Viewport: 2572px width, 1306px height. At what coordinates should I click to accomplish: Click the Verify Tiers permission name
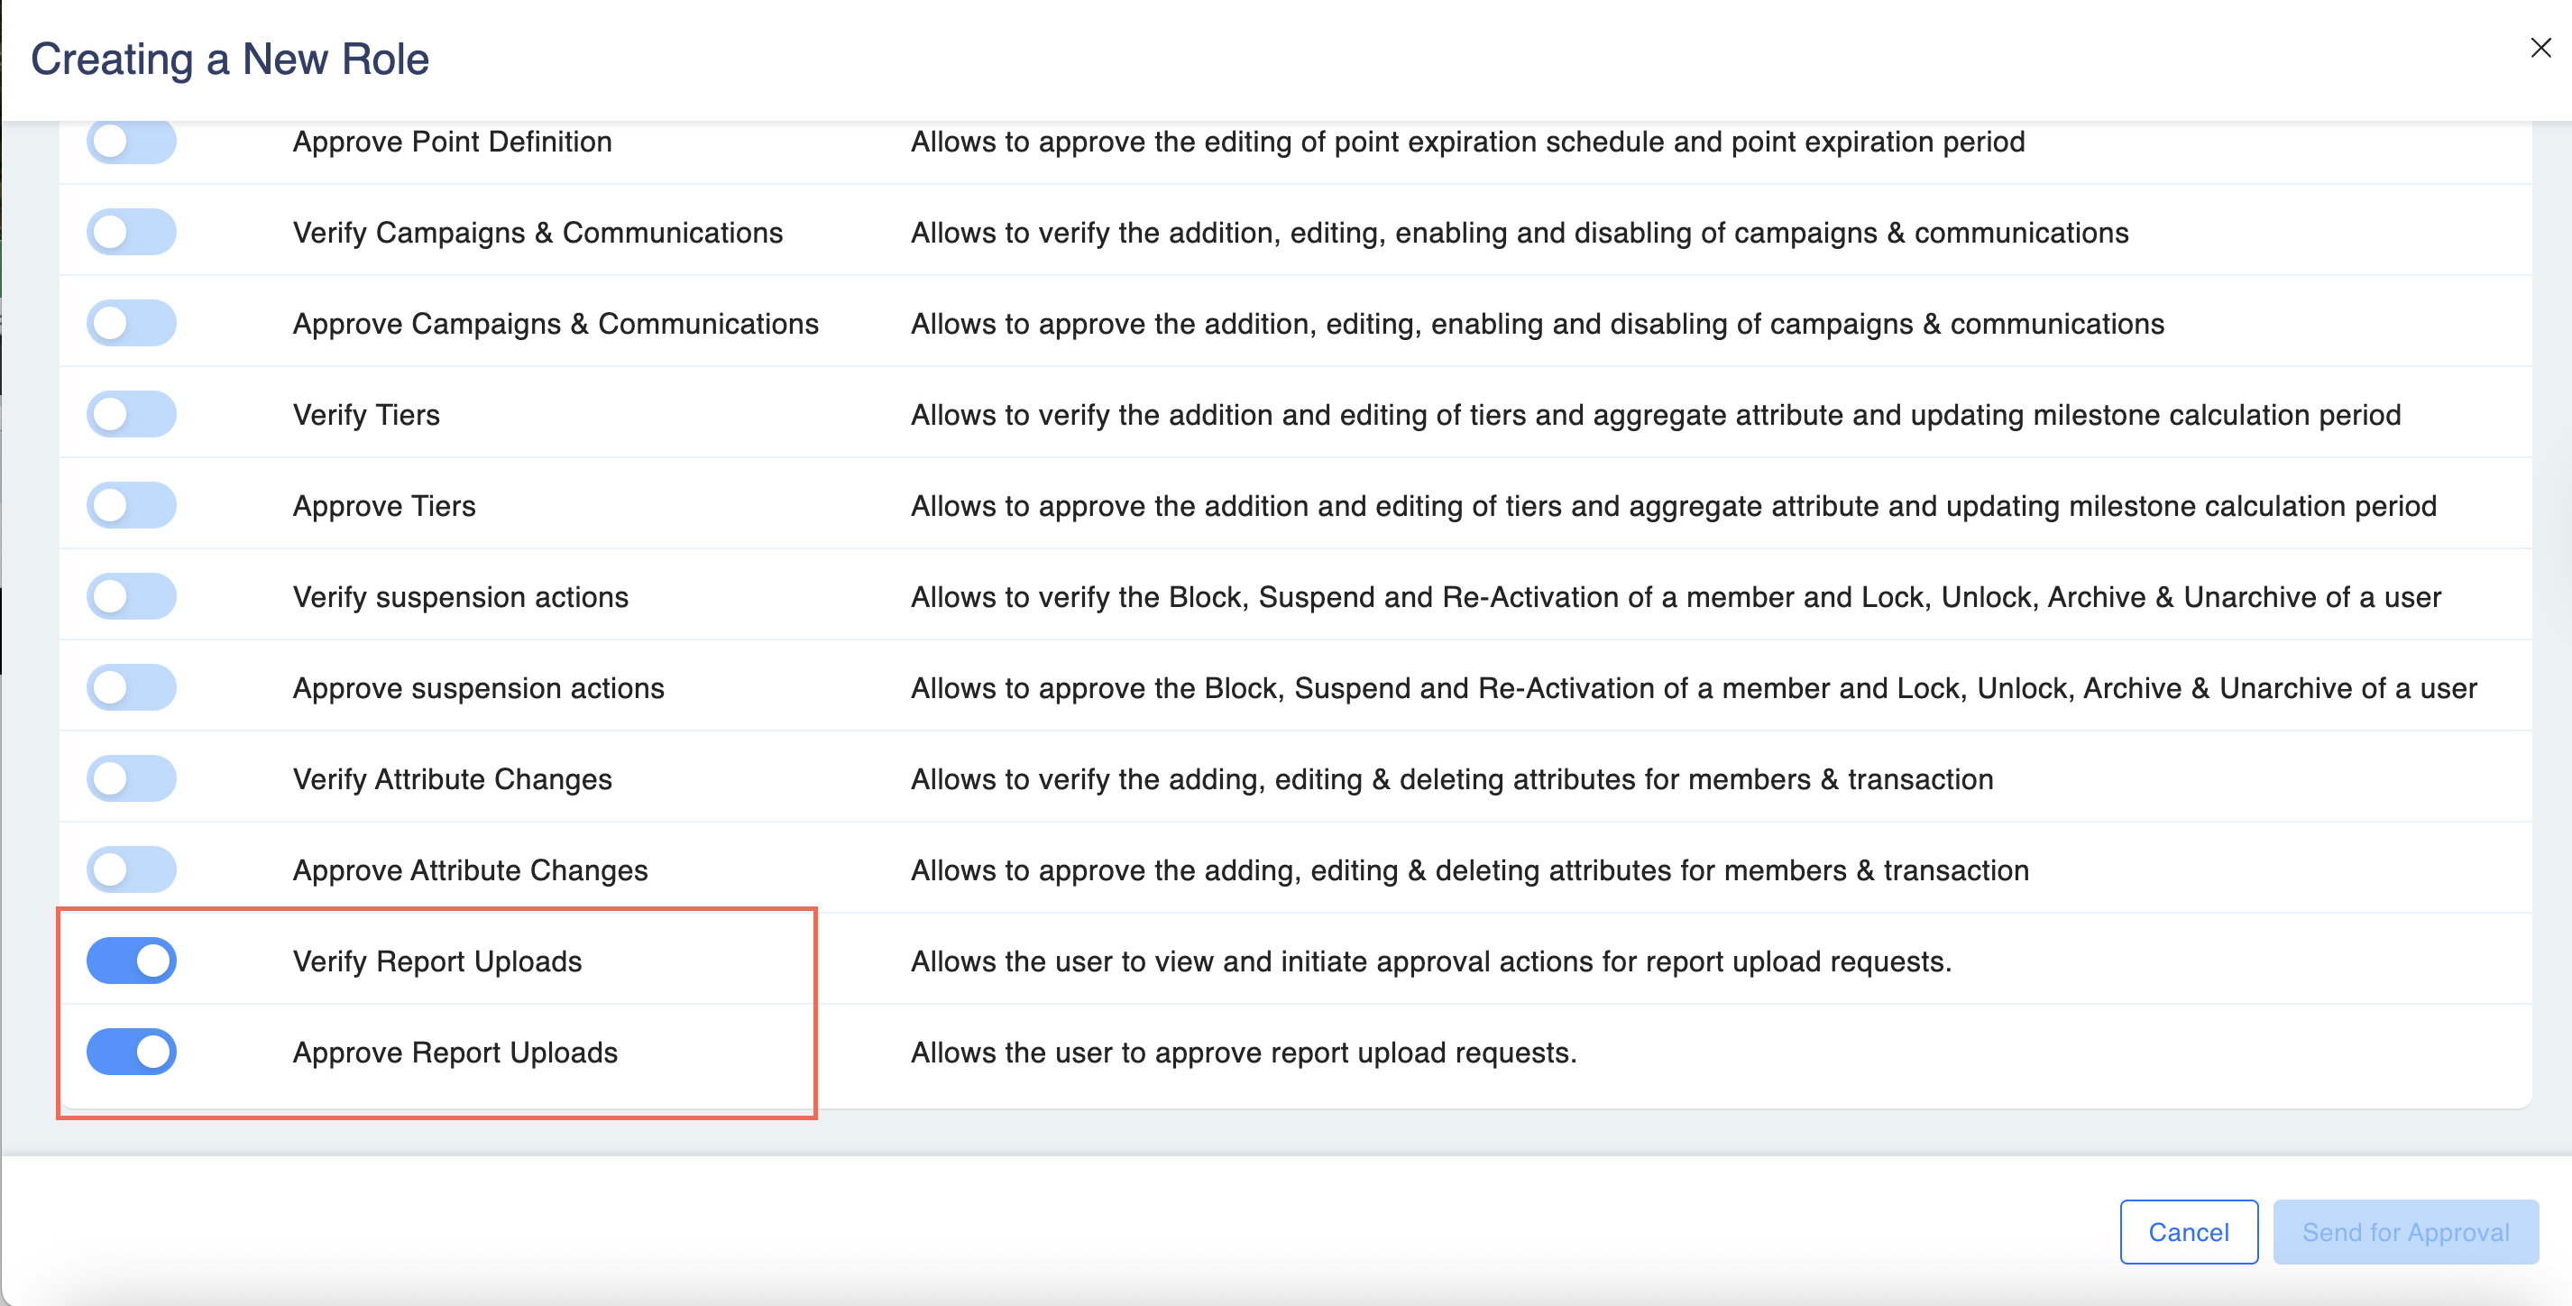[365, 414]
